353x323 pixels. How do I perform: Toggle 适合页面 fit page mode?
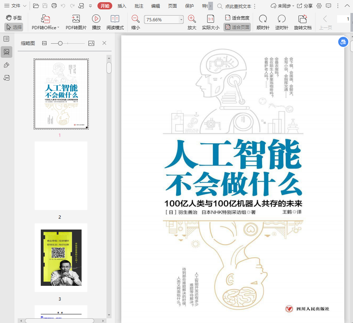(237, 27)
